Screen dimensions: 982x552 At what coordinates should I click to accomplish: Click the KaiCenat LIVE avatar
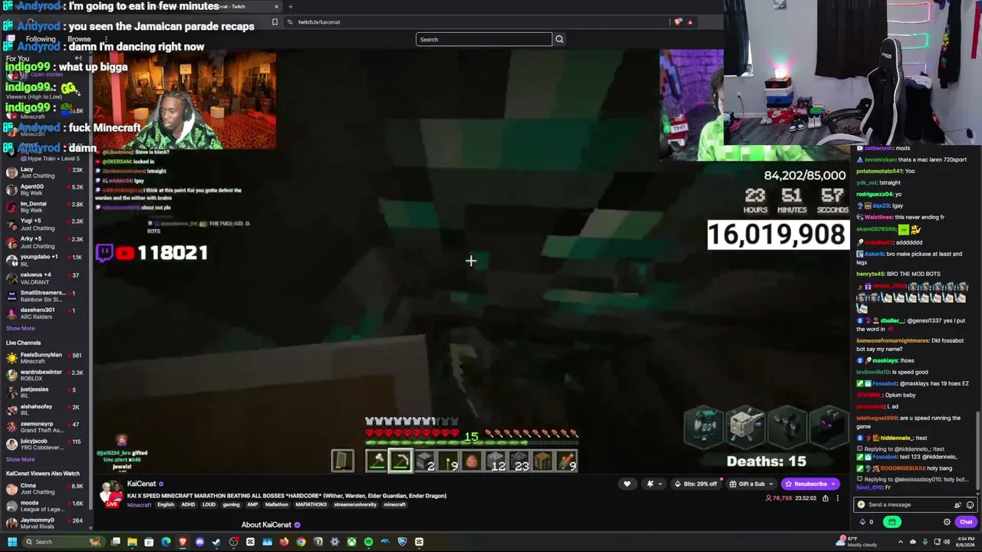coord(112,494)
